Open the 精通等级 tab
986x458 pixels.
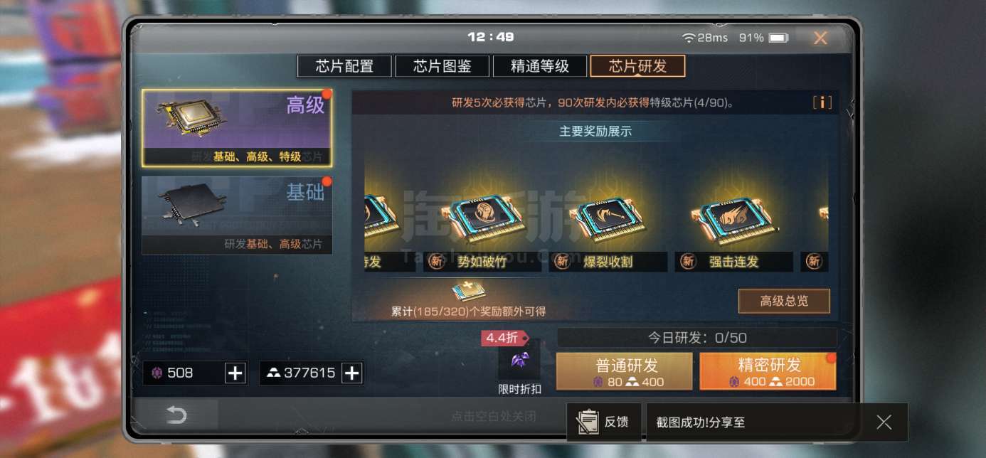pos(539,66)
